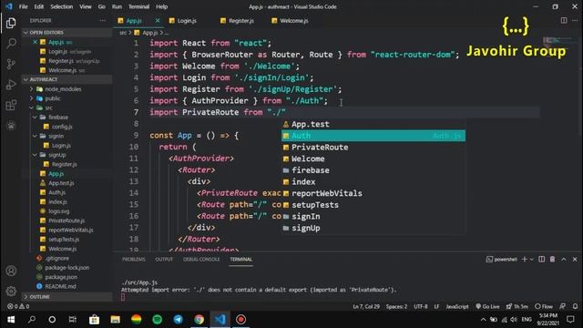583x328 pixels.
Task: Split the terminal panel
Action: pos(542,259)
